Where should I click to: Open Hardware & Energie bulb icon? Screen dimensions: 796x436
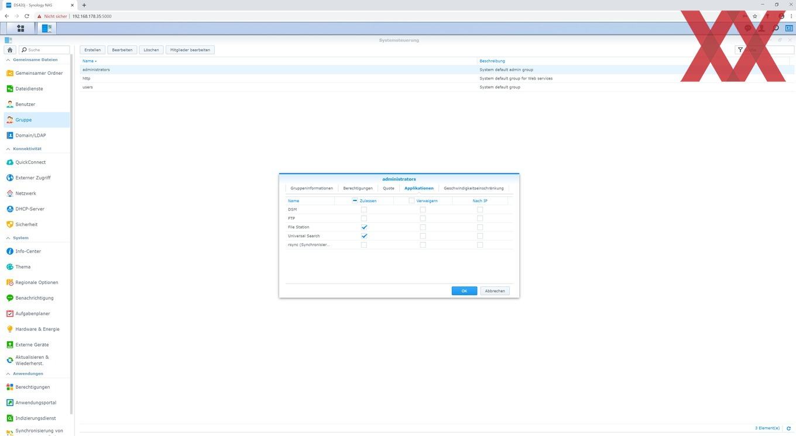(x=10, y=329)
